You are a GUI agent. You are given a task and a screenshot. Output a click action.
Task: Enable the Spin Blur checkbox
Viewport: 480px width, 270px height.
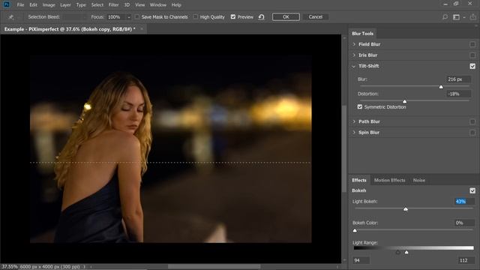click(472, 133)
